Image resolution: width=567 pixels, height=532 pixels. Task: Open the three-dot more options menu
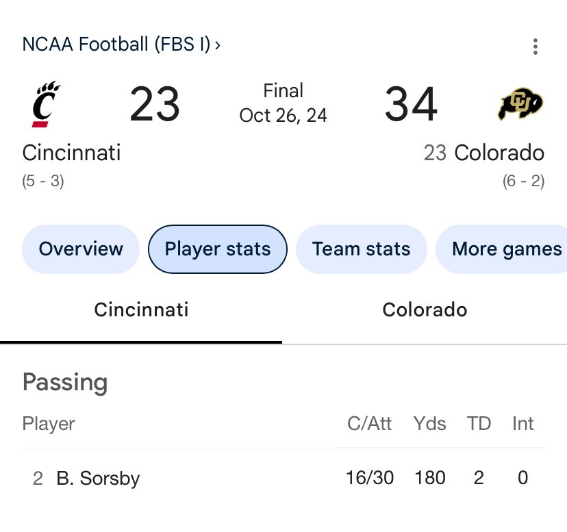(535, 47)
